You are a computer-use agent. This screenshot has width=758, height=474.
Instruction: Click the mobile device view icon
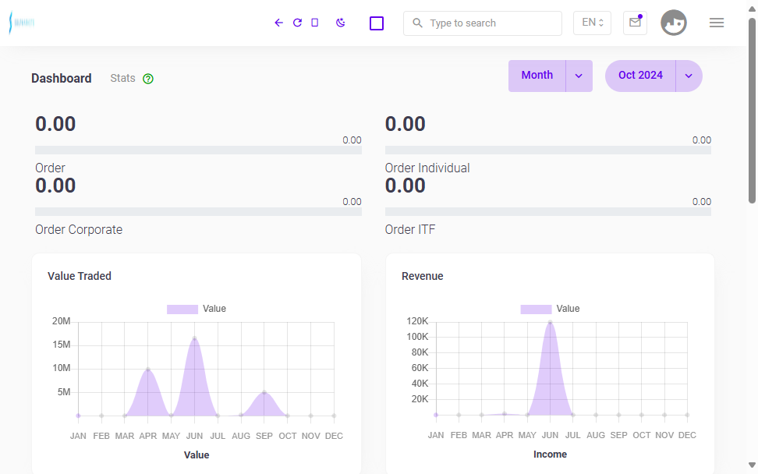point(315,23)
